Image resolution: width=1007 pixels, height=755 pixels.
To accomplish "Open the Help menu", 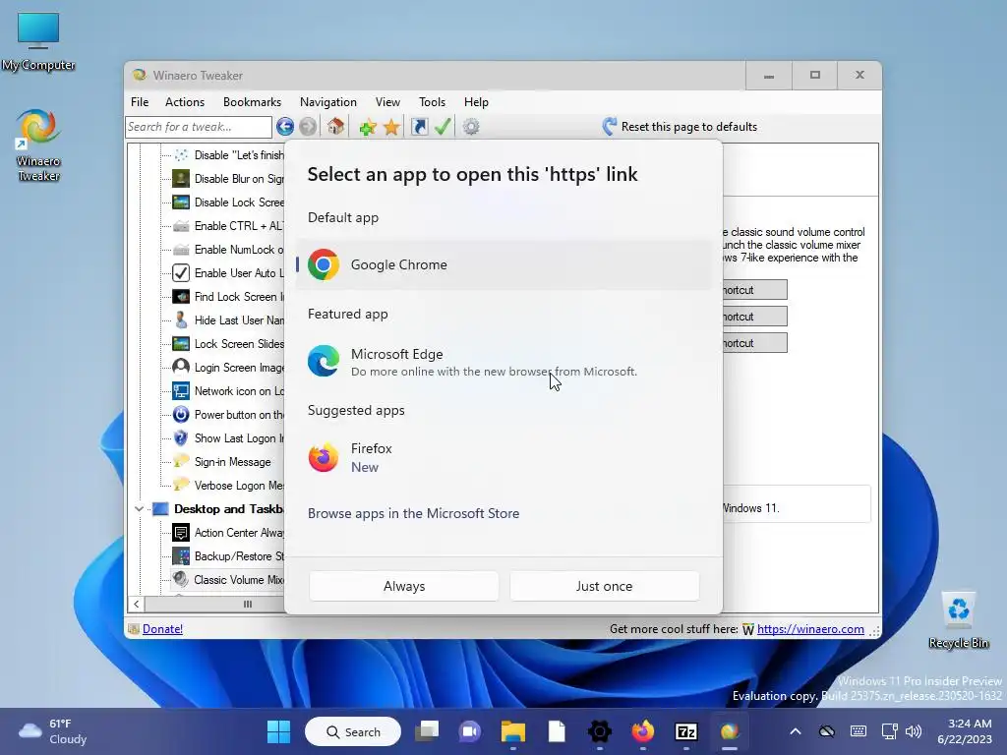I will tap(476, 102).
